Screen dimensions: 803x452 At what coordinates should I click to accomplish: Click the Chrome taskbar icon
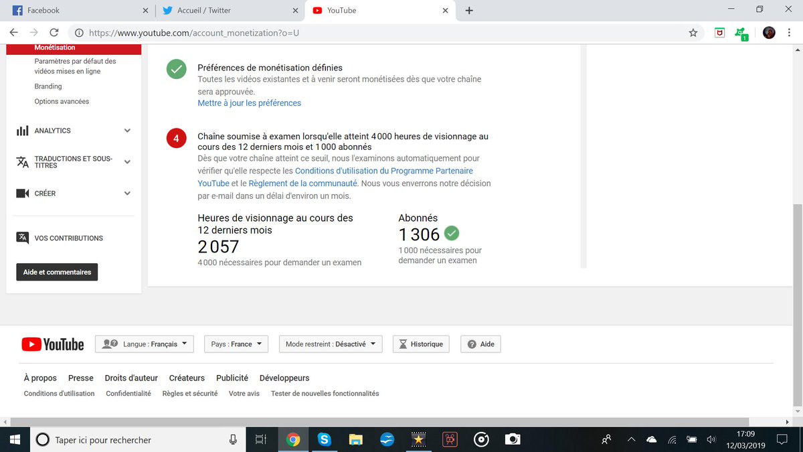[x=292, y=439]
